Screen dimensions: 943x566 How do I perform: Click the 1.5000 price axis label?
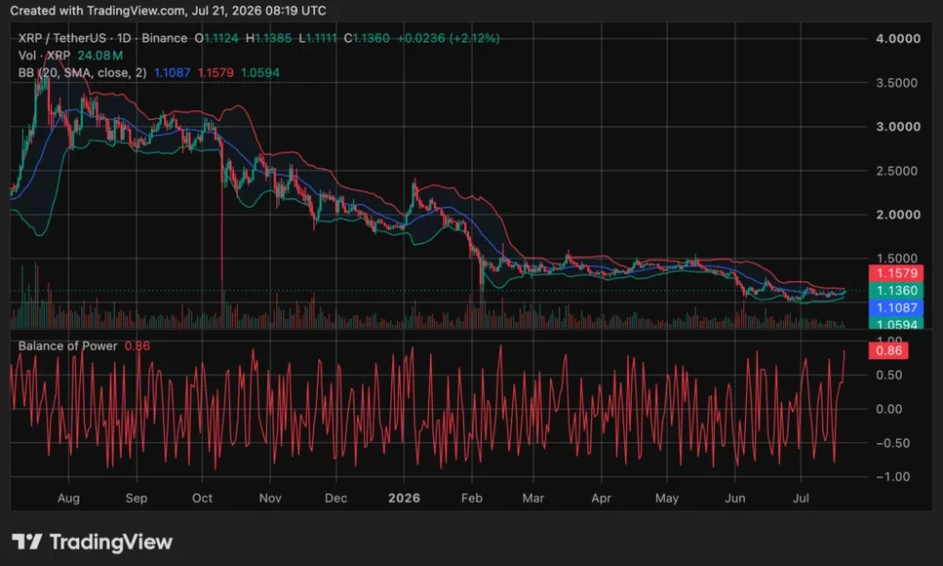(x=897, y=258)
